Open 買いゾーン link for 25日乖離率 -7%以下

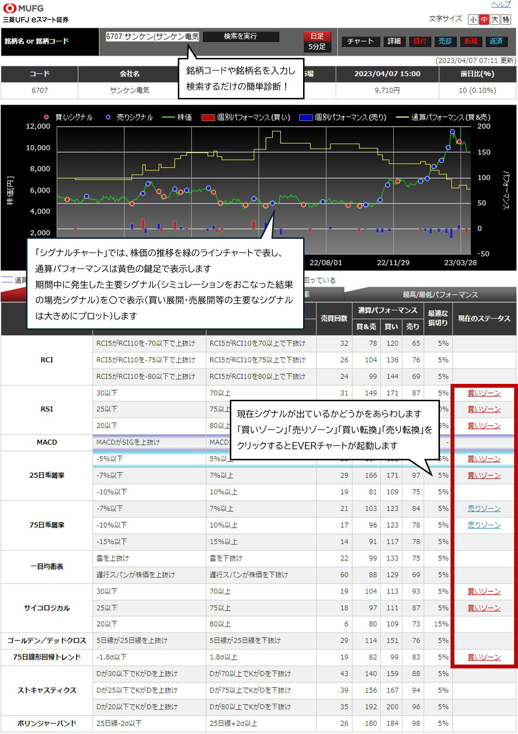(484, 475)
